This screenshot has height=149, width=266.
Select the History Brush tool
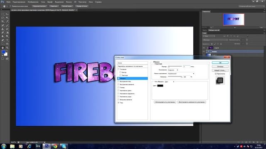click(x=7, y=29)
